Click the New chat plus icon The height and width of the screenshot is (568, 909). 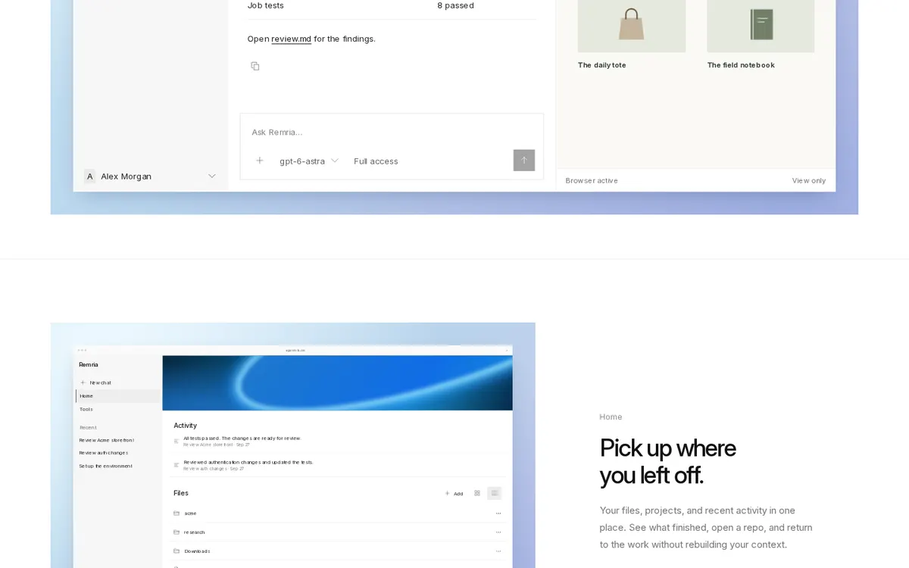pos(83,382)
